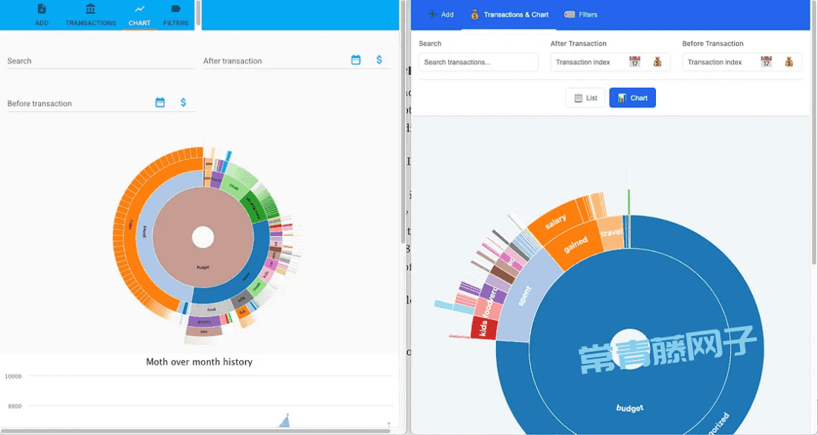Focus the Search transactions input in right app
The image size is (818, 435).
(479, 62)
